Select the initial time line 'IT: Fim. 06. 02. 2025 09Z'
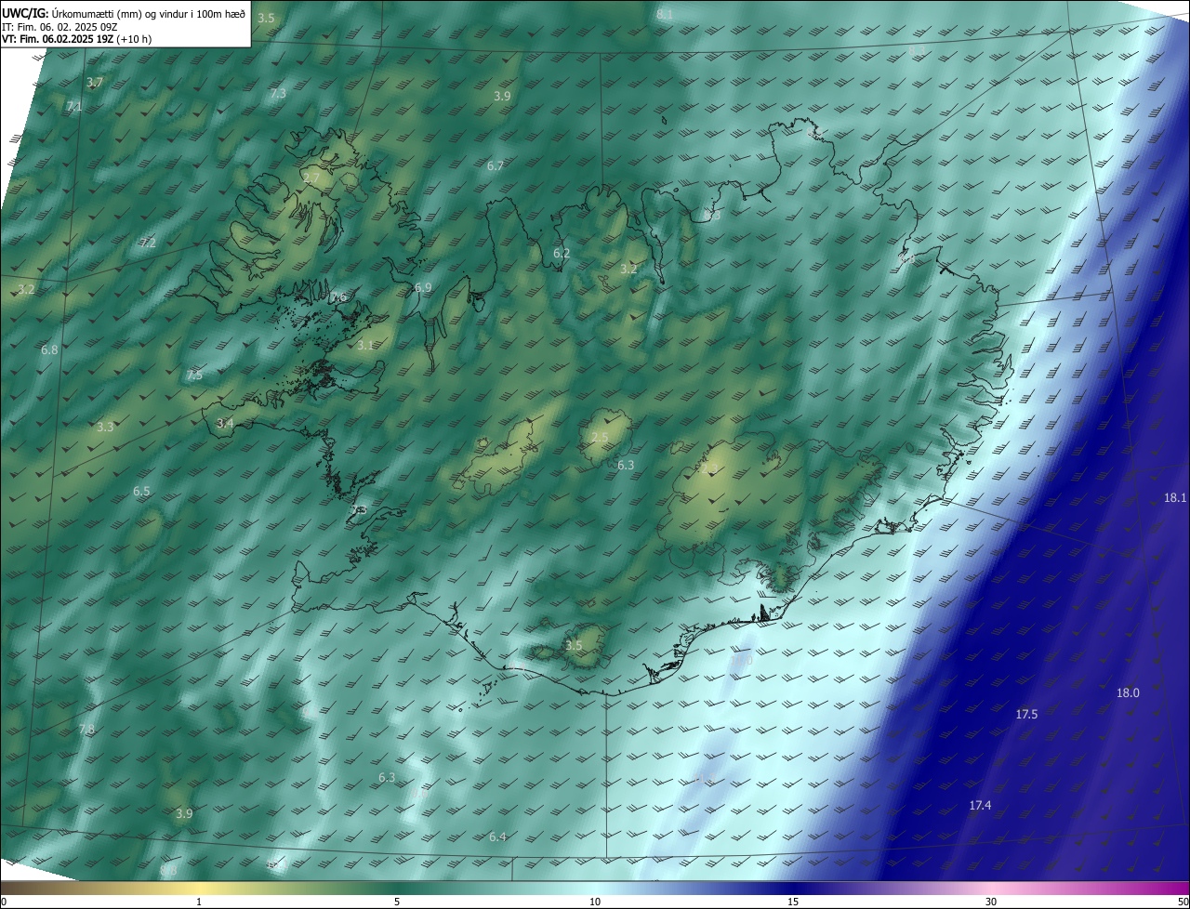The width and height of the screenshot is (1190, 909). coord(59,26)
